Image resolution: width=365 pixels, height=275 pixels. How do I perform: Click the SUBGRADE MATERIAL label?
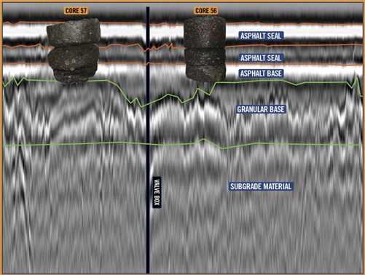pos(261,186)
